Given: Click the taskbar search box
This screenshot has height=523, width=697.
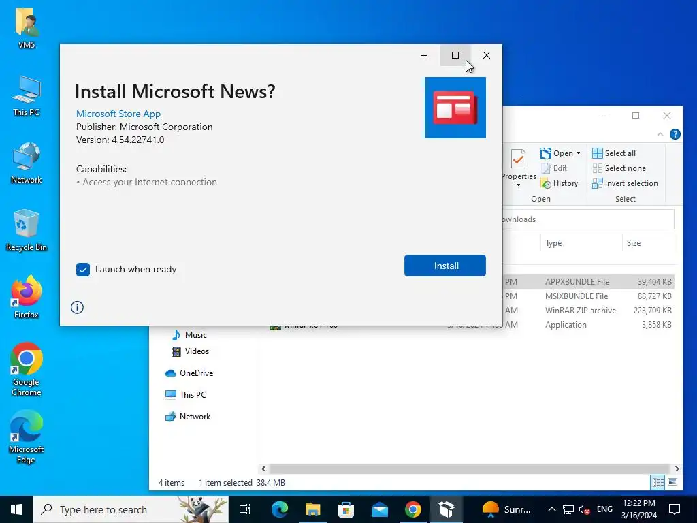Looking at the screenshot, I should tap(131, 509).
